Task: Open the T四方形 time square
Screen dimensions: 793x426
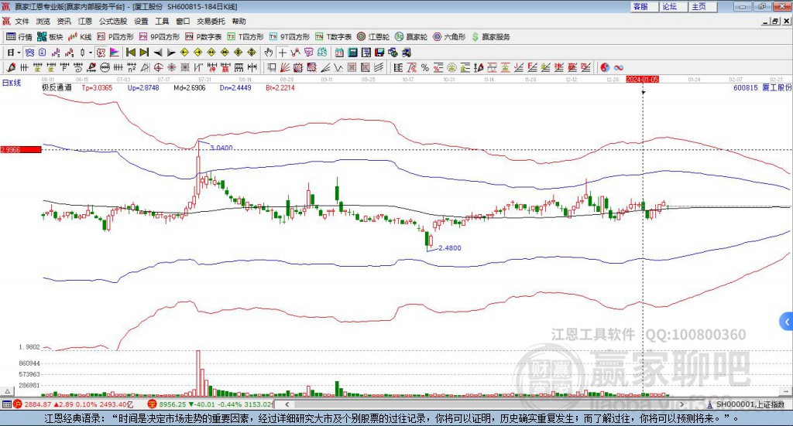Action: click(x=245, y=37)
